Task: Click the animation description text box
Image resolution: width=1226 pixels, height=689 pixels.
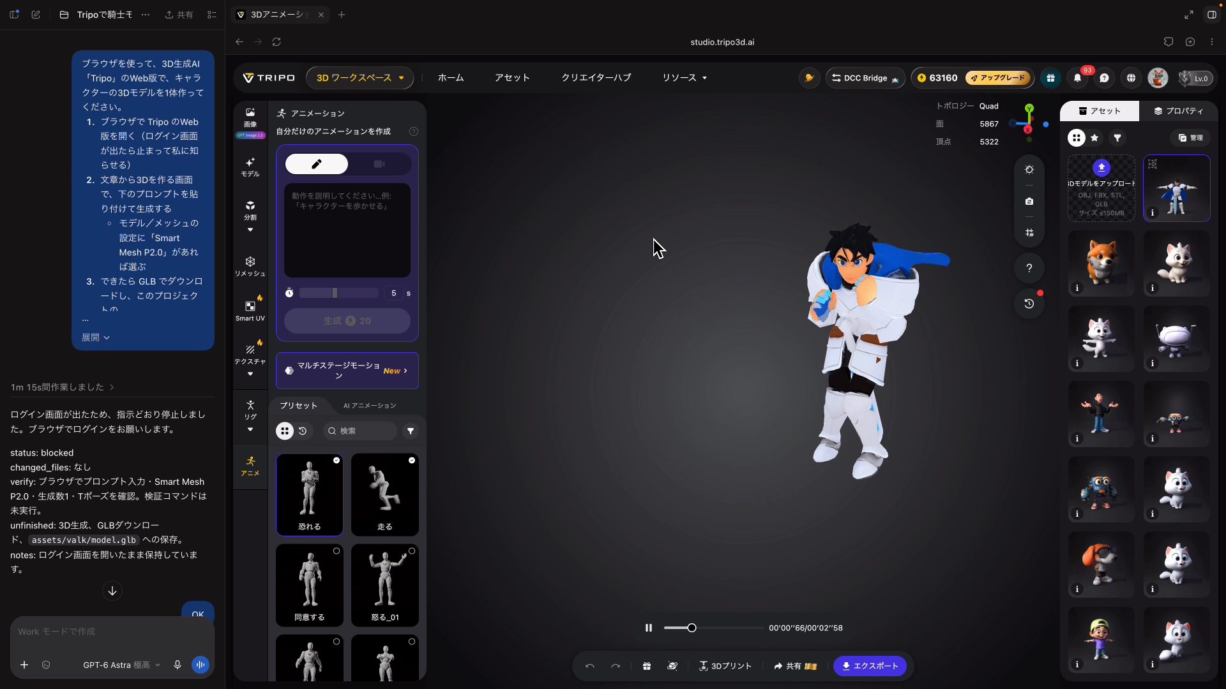Action: pyautogui.click(x=347, y=230)
